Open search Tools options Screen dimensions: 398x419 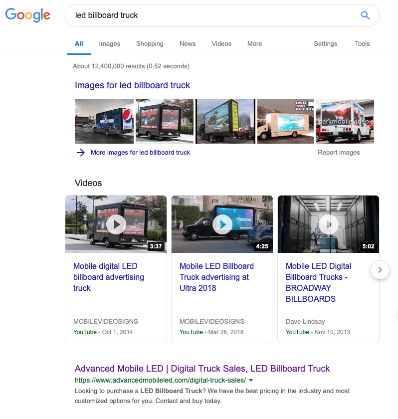coord(362,43)
